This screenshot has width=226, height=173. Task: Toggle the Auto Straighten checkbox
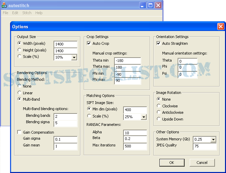159,43
